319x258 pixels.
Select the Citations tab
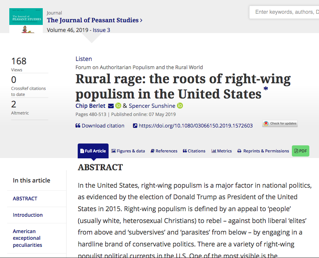194,151
